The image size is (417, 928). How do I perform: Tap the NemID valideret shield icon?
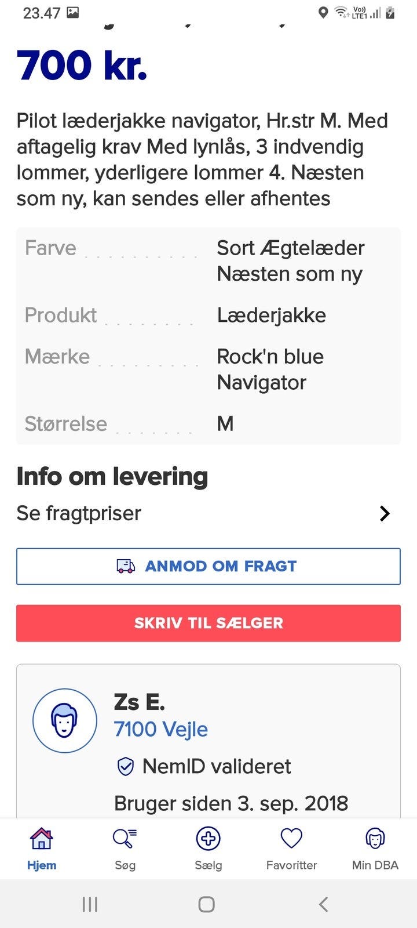click(x=126, y=767)
